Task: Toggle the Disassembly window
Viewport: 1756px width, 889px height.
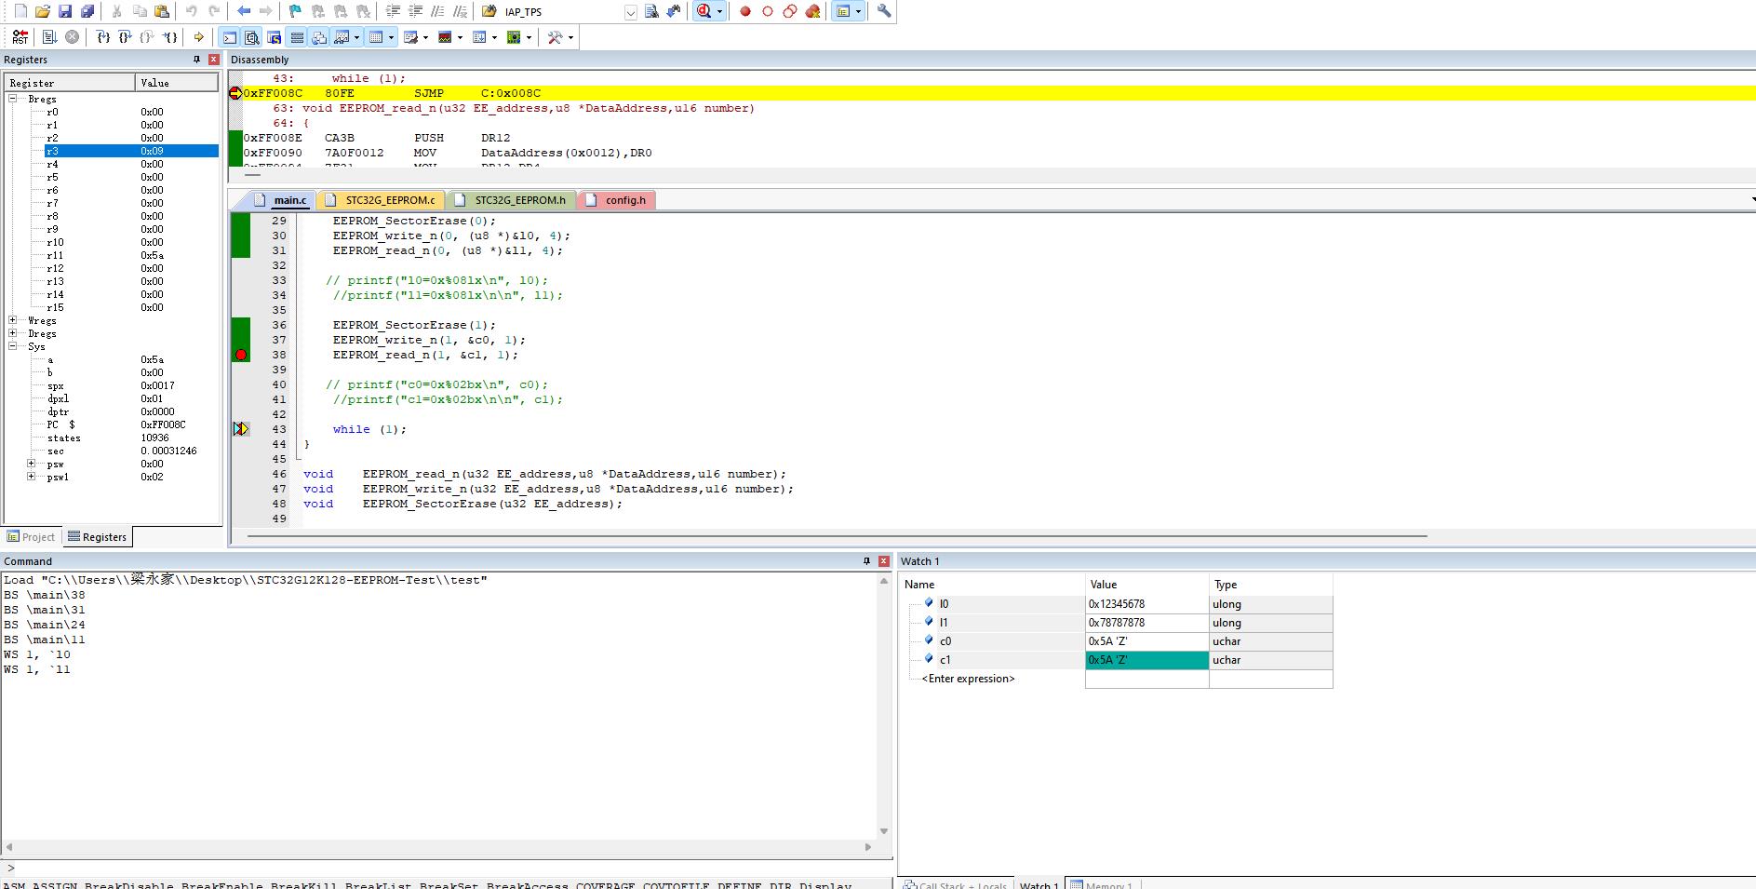Action: (x=251, y=37)
